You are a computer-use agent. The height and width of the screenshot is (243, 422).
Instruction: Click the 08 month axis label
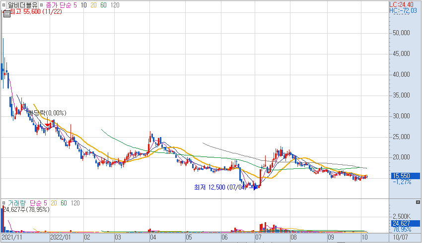pyautogui.click(x=293, y=238)
